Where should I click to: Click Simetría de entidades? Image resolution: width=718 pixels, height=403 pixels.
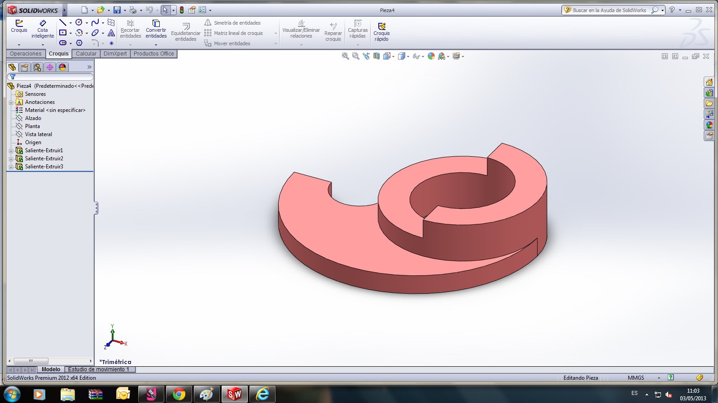pos(232,23)
